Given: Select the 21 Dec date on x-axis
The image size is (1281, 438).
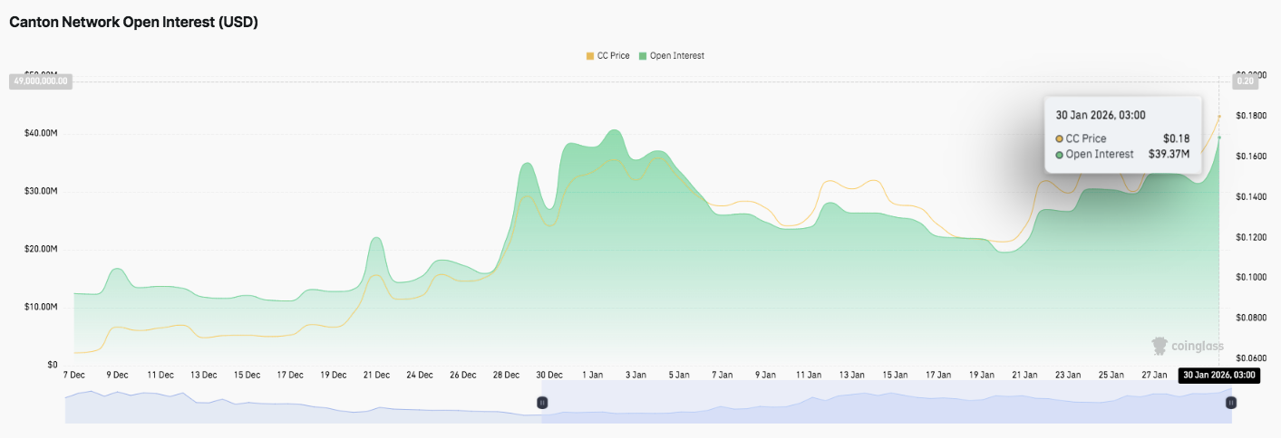Looking at the screenshot, I should 376,375.
